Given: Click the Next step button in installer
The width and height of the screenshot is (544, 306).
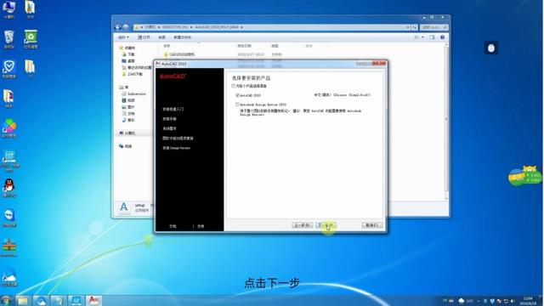Looking at the screenshot, I should 326,225.
